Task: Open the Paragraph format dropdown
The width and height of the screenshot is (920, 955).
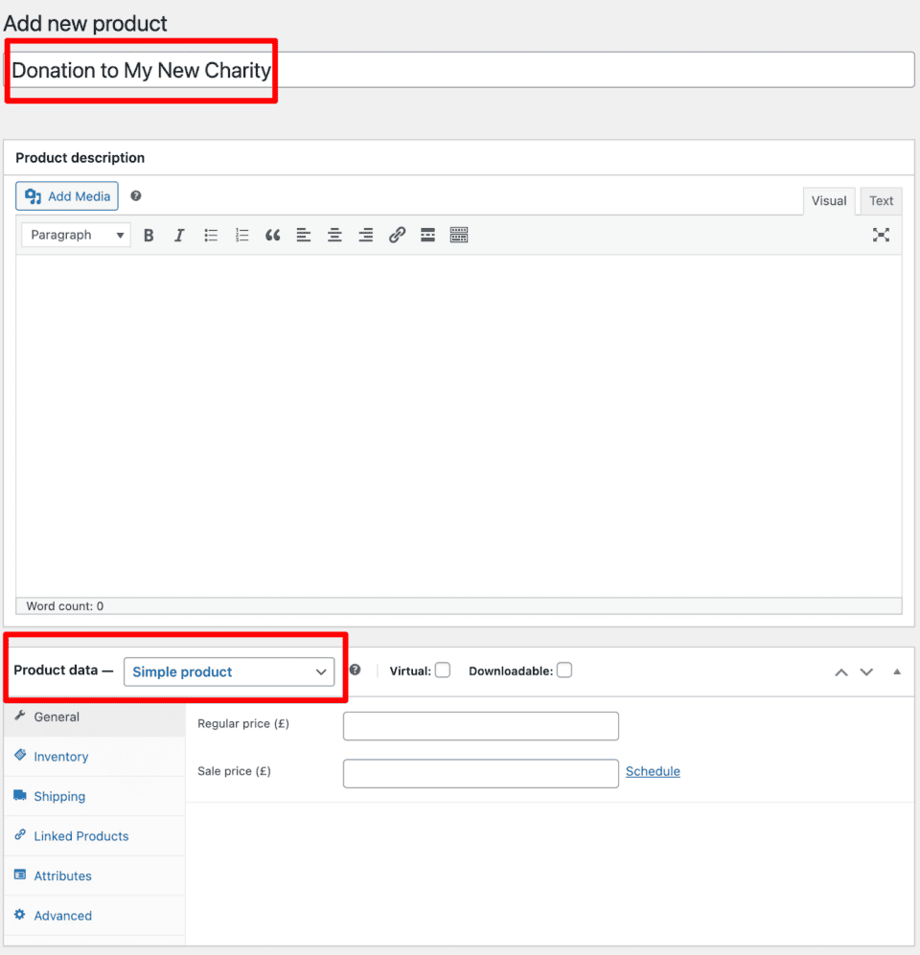Action: click(77, 236)
